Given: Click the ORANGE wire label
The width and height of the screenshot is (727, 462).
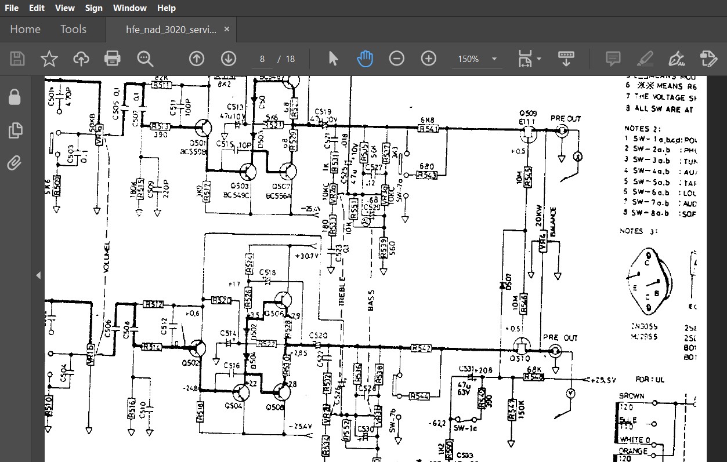Looking at the screenshot, I should click(633, 450).
